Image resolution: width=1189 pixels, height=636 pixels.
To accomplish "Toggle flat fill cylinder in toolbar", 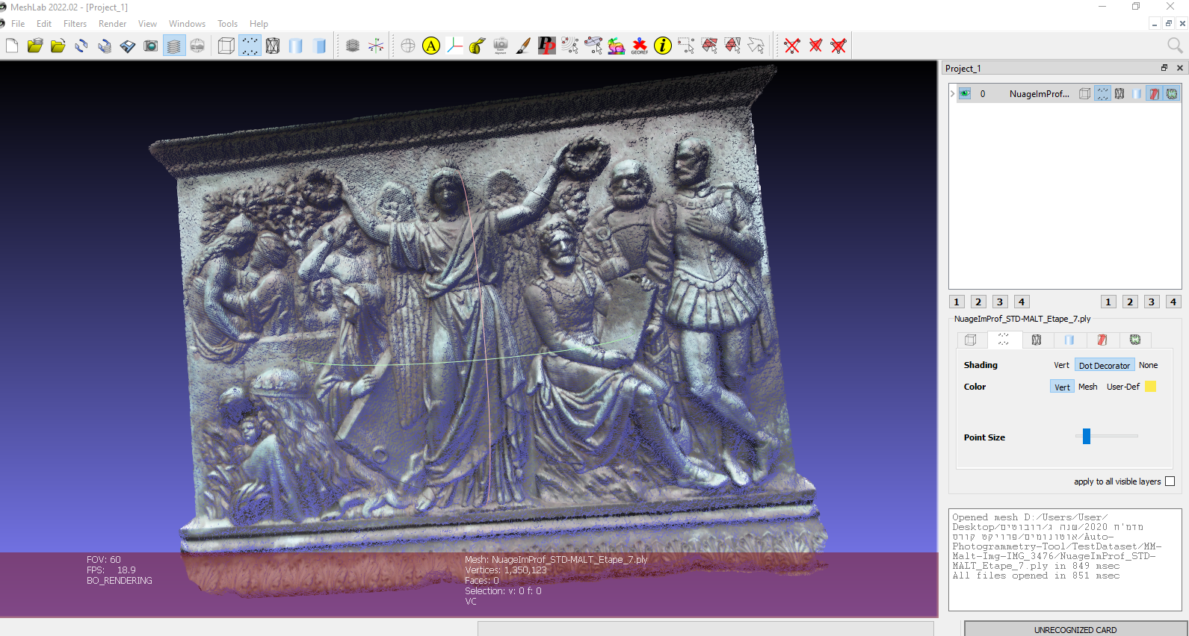I will click(319, 46).
